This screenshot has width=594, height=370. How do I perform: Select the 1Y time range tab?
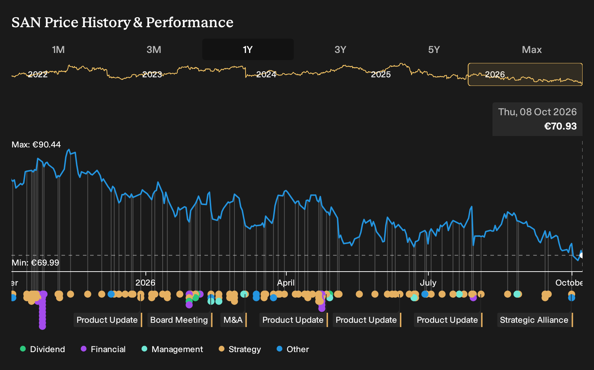coord(248,50)
